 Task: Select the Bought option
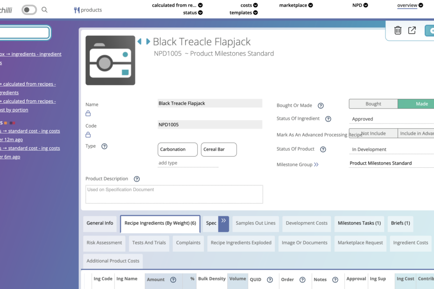click(x=373, y=104)
